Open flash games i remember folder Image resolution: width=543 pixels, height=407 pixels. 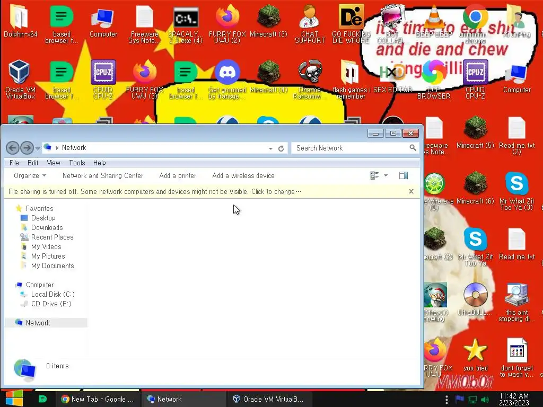[351, 79]
